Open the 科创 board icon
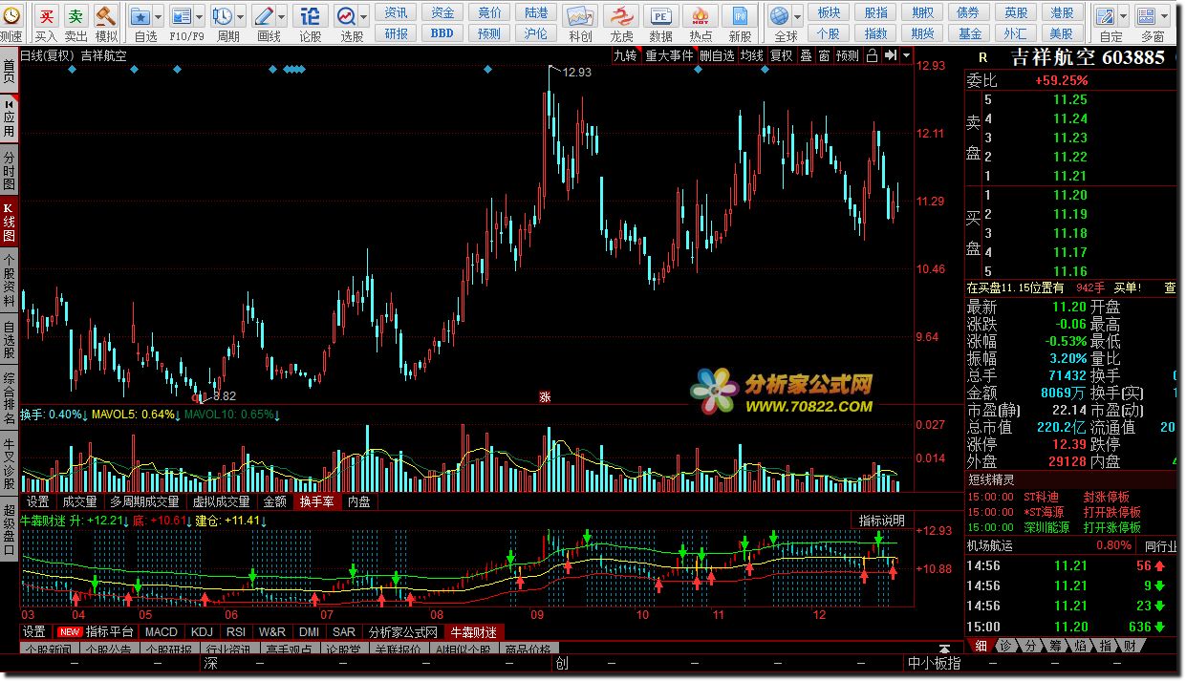This screenshot has width=1186, height=681. coord(579,16)
